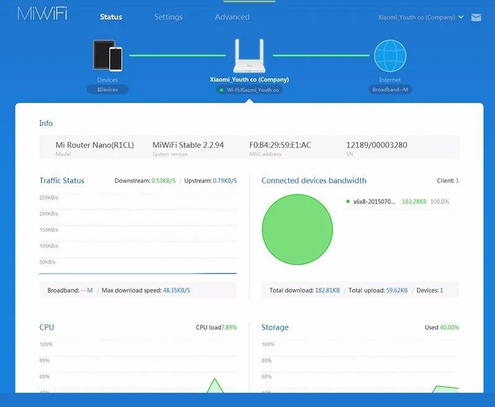Image resolution: width=495 pixels, height=407 pixels.
Task: Click the 1Devices pill button
Action: tap(107, 90)
